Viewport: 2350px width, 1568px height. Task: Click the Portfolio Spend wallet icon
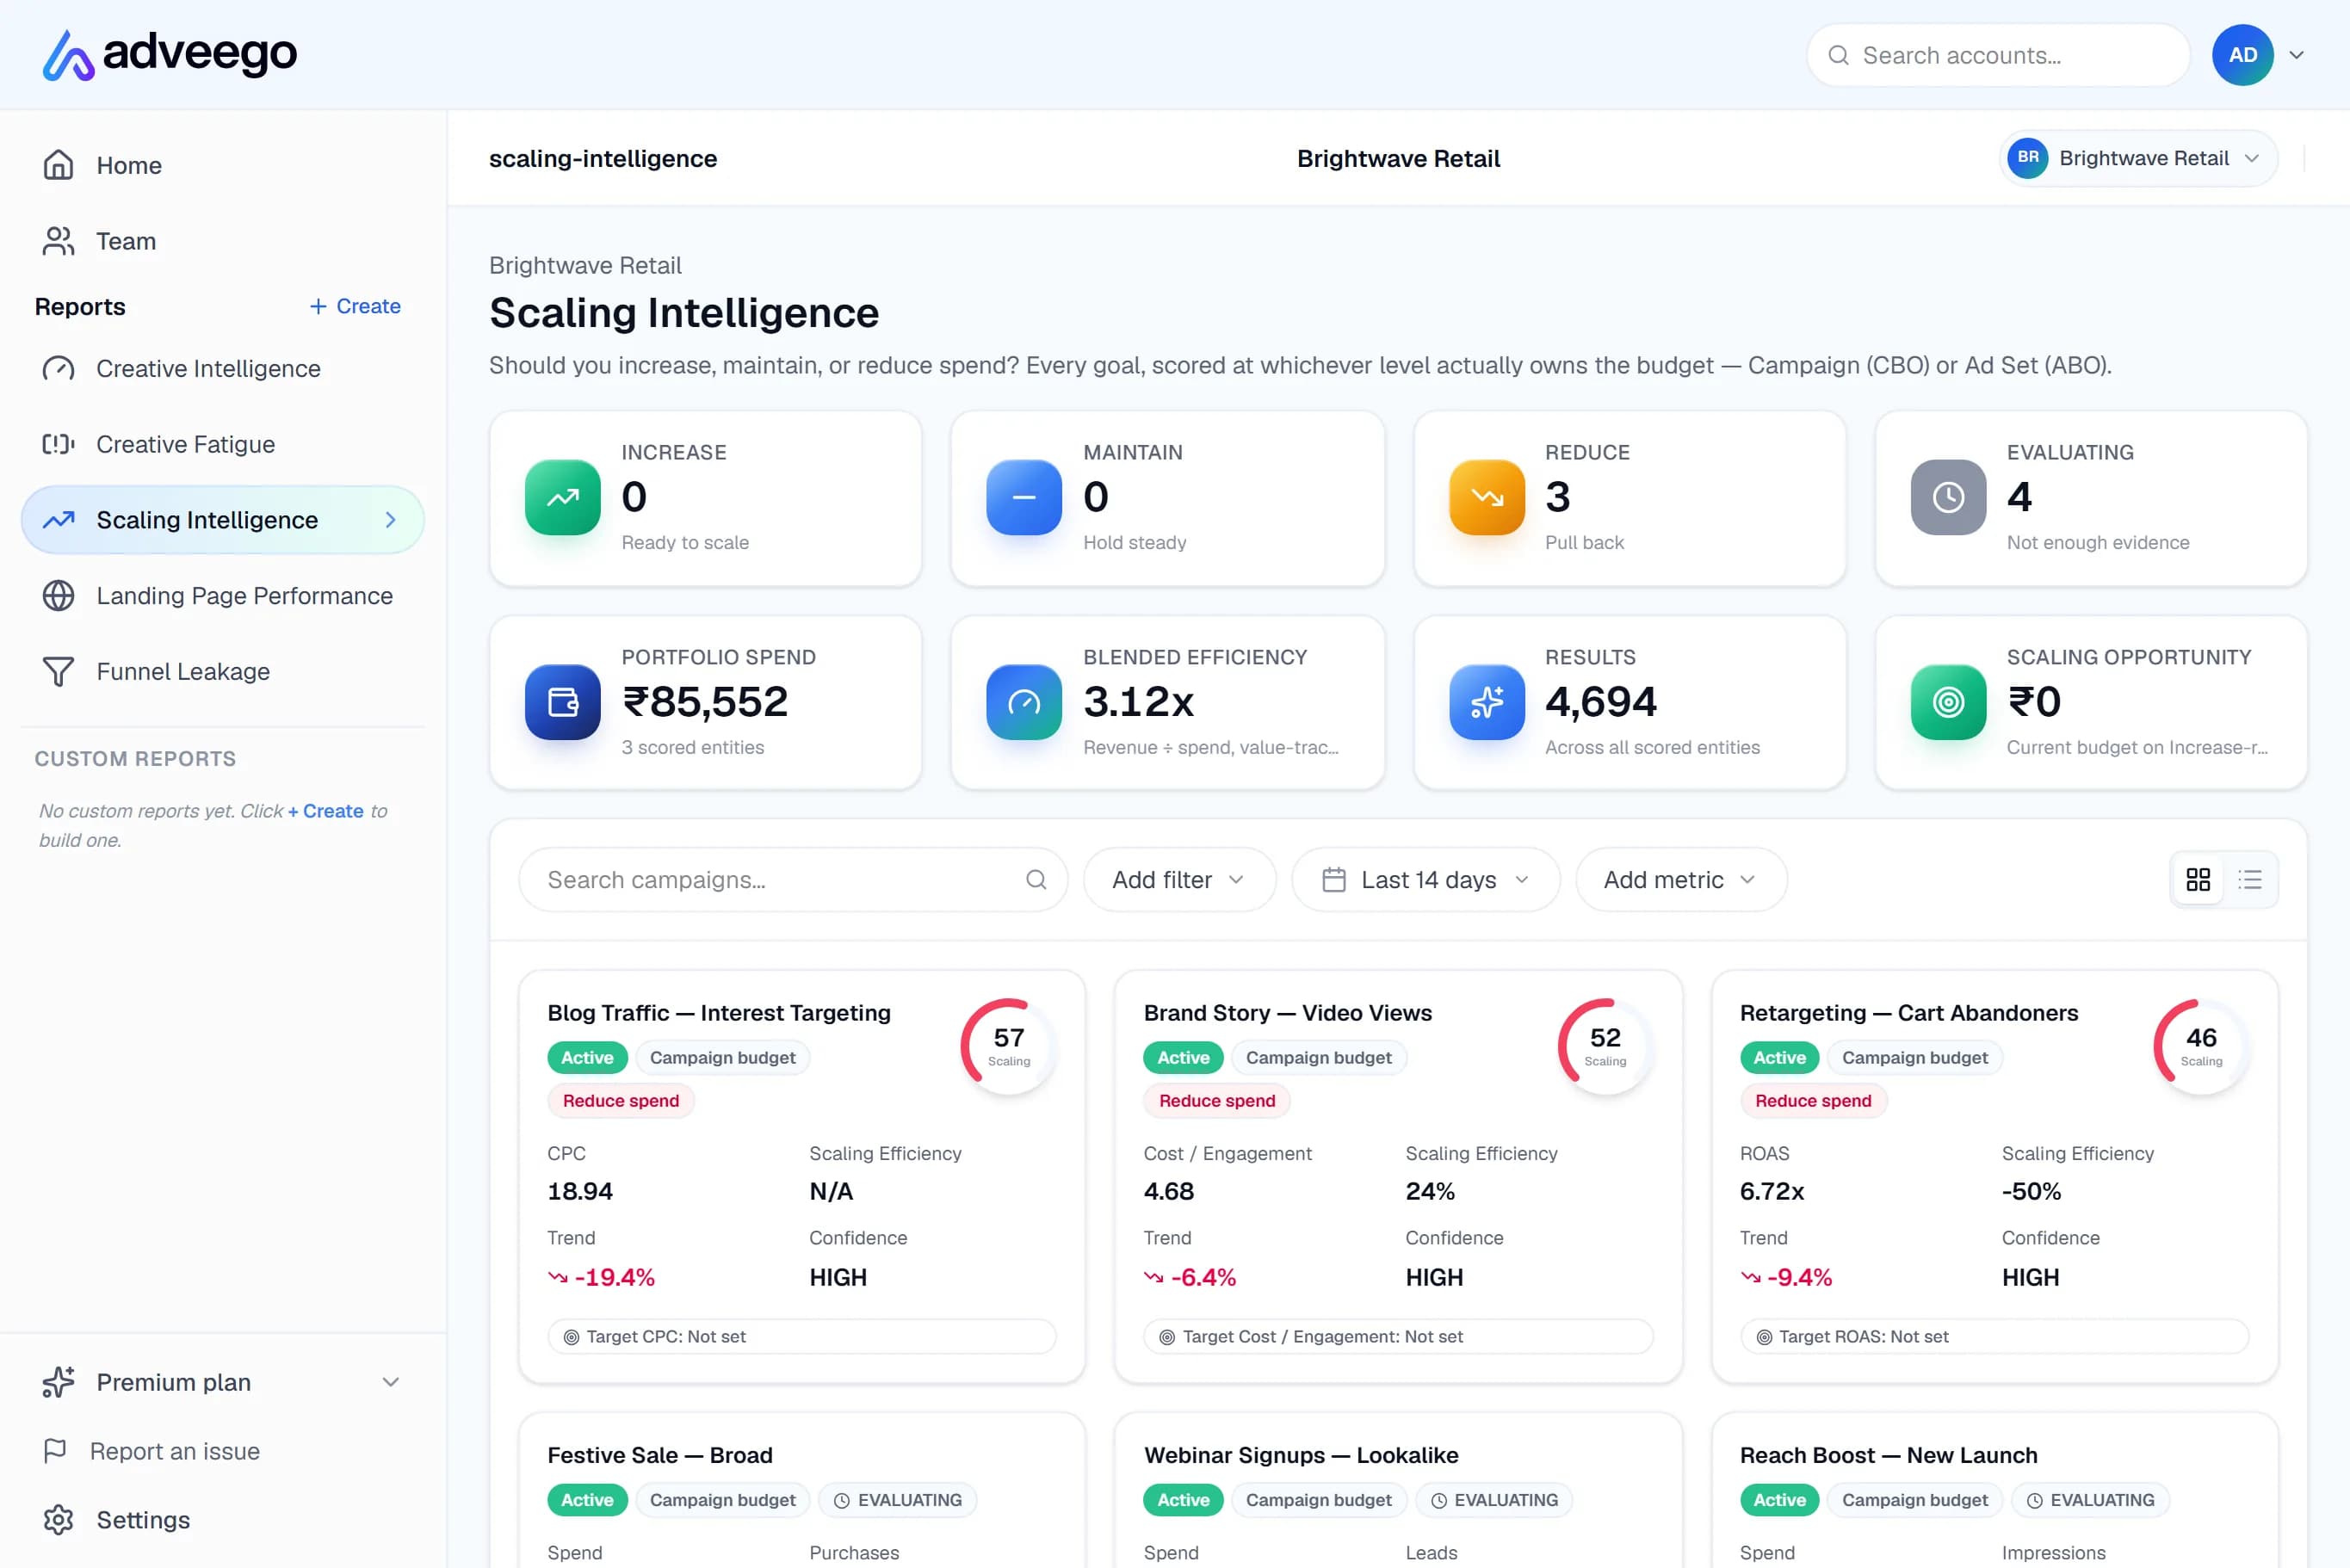point(562,702)
